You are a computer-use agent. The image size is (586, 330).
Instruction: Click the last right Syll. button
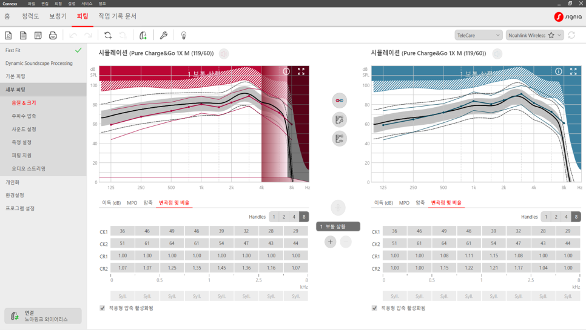coord(568,296)
